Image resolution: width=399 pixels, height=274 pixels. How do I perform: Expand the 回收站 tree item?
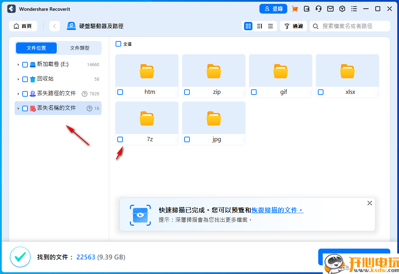point(18,79)
